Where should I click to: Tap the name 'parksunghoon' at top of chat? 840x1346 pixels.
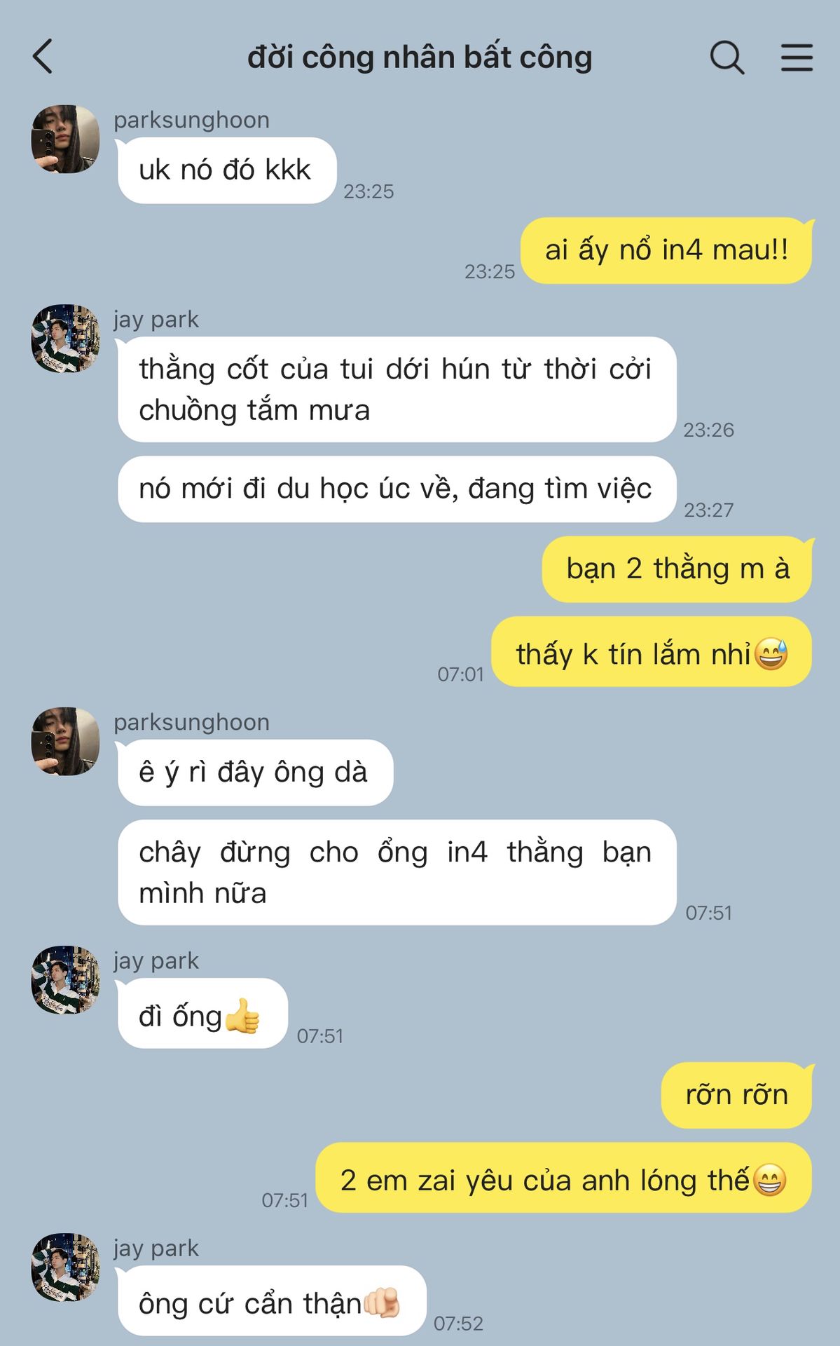191,120
